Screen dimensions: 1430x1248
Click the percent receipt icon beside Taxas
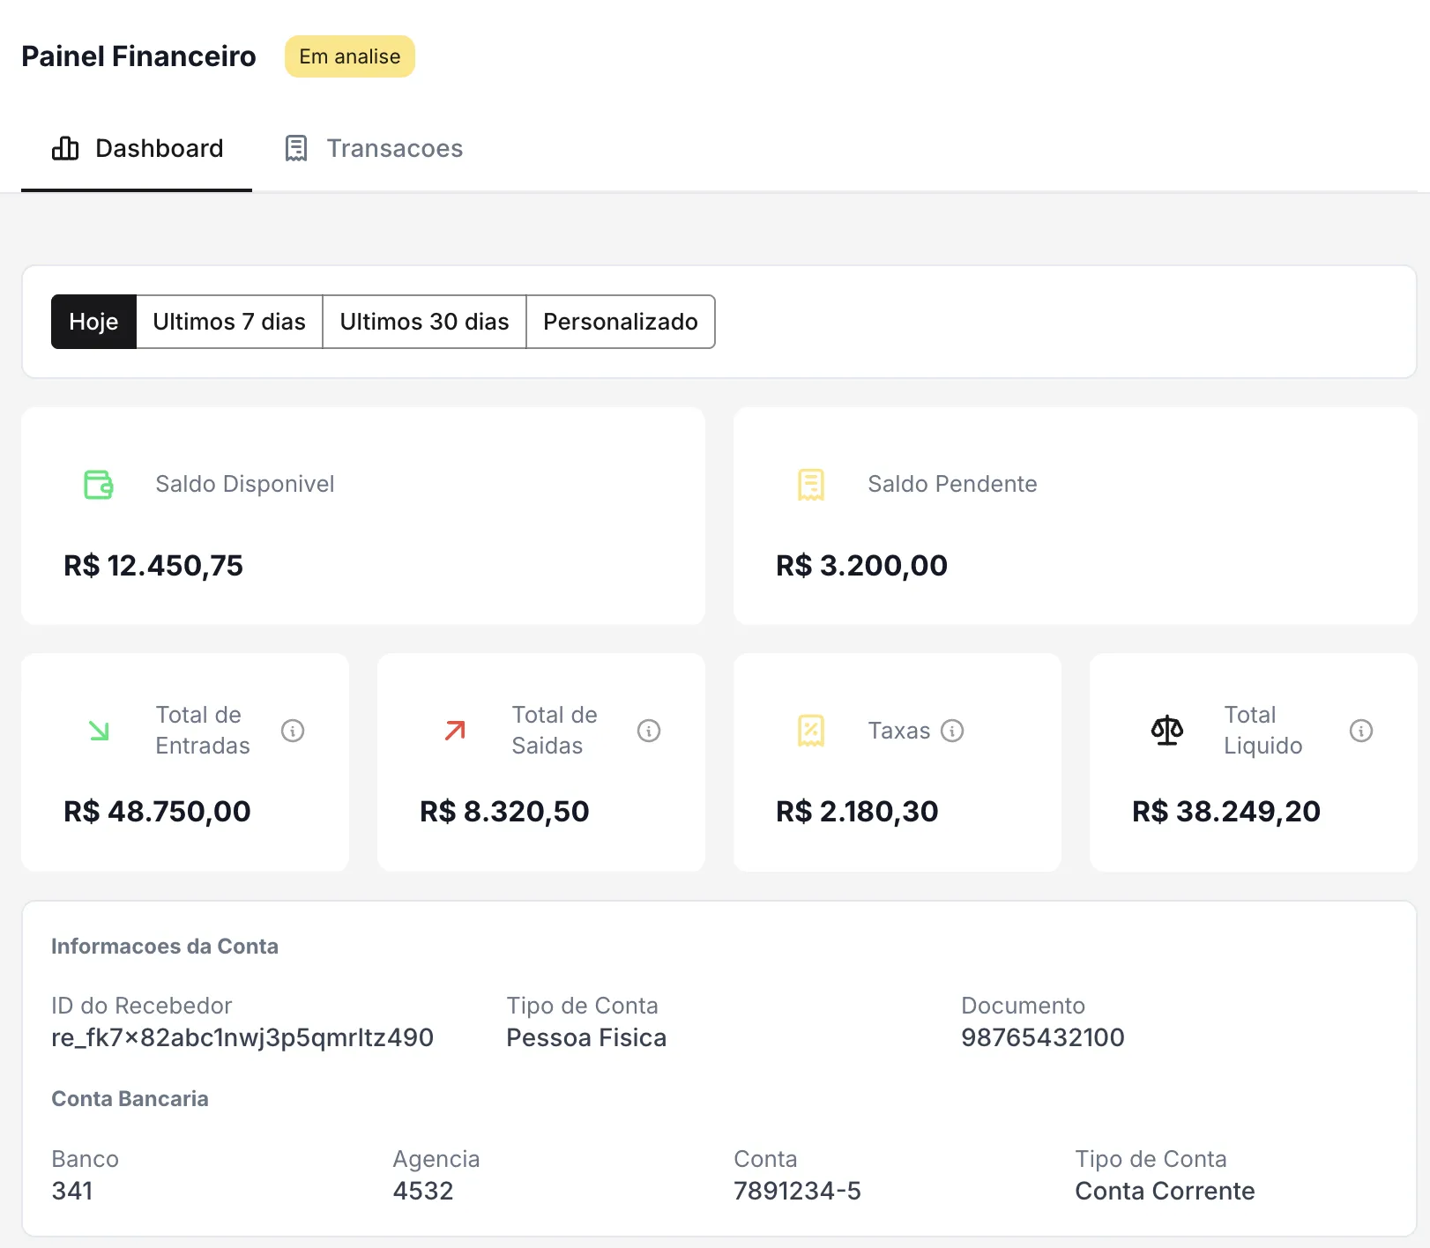[811, 730]
